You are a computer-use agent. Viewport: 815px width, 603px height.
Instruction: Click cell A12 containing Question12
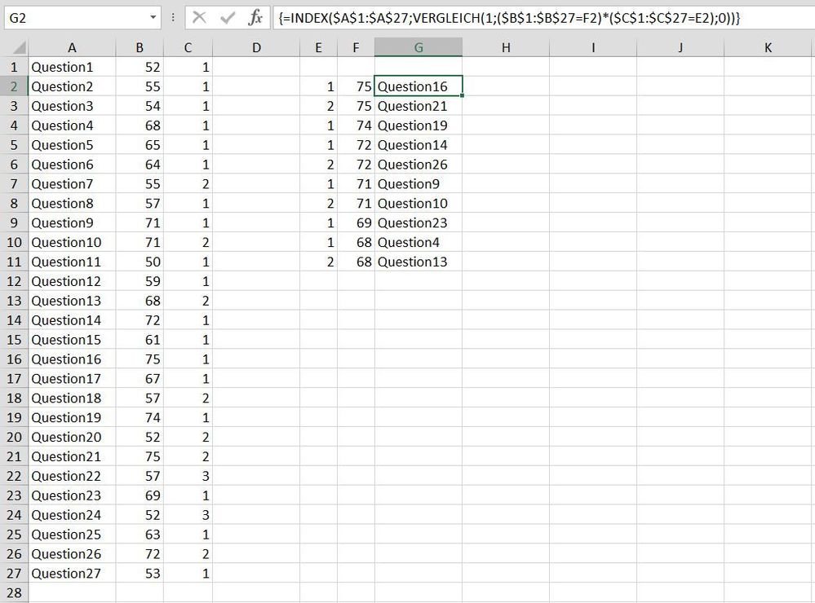pyautogui.click(x=72, y=281)
